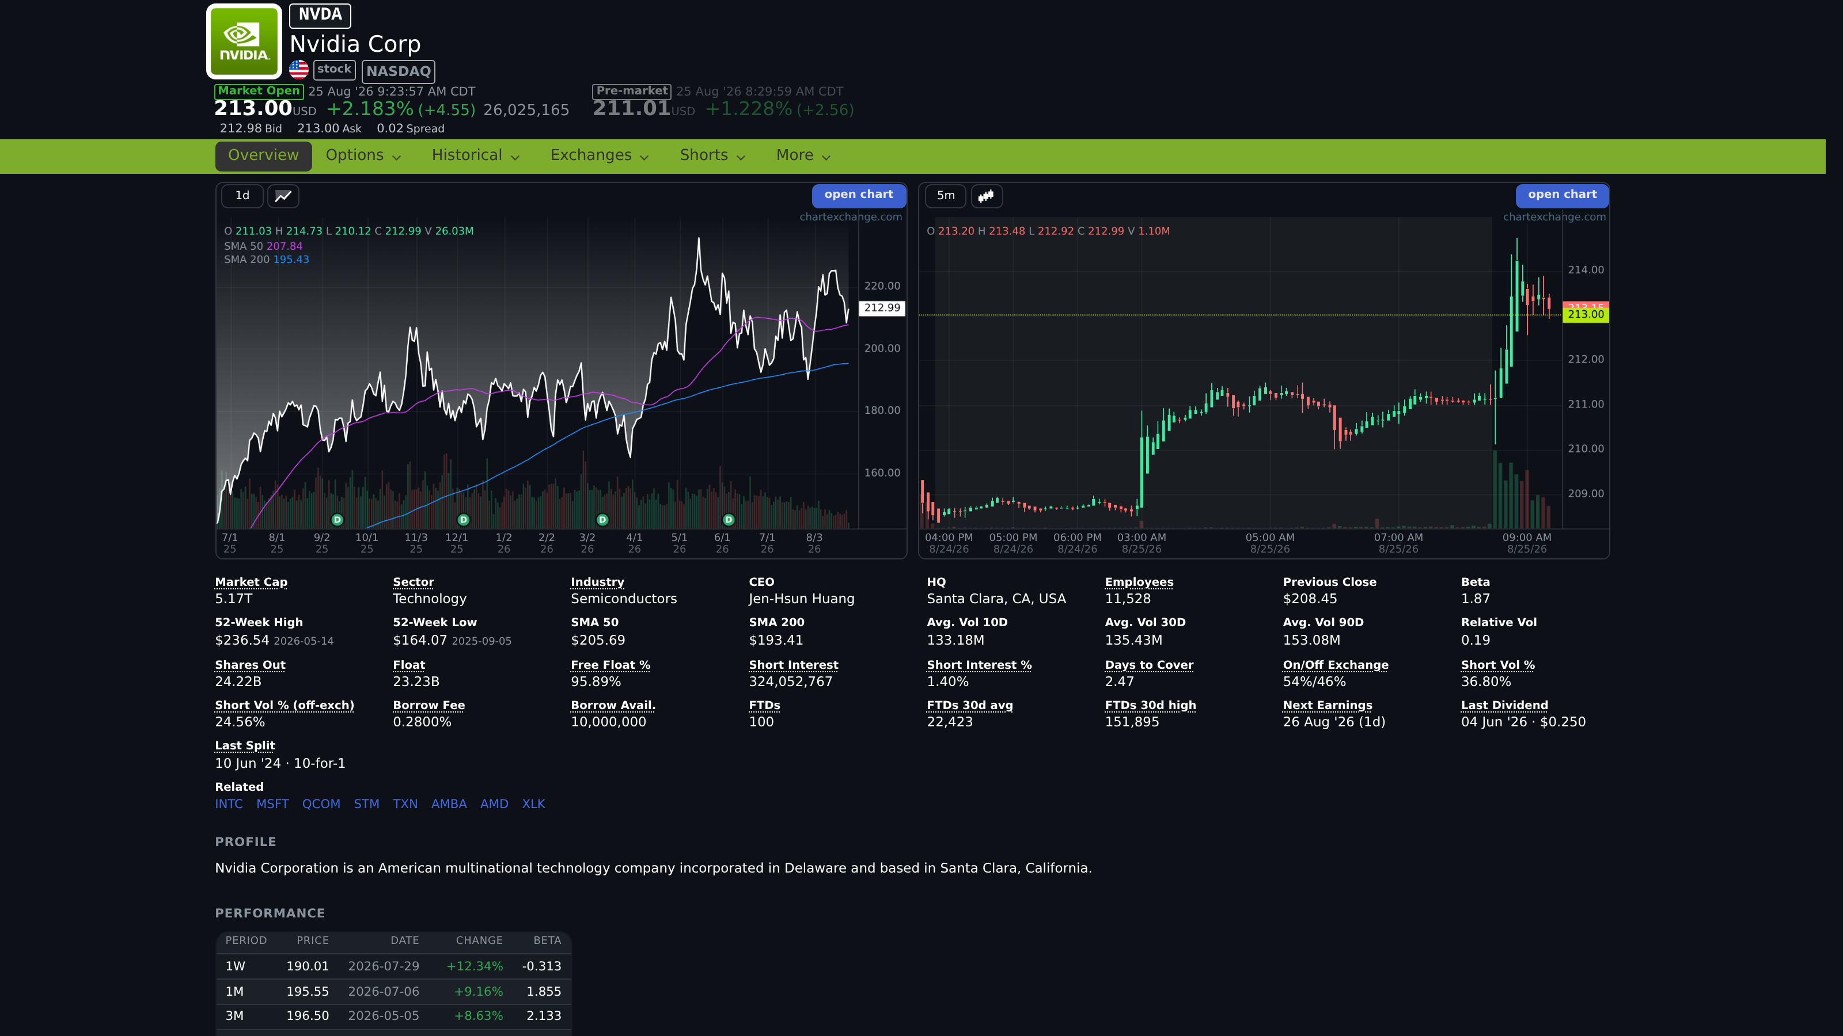Expand the Options menu
Viewport: 1843px width, 1036px height.
pos(363,155)
